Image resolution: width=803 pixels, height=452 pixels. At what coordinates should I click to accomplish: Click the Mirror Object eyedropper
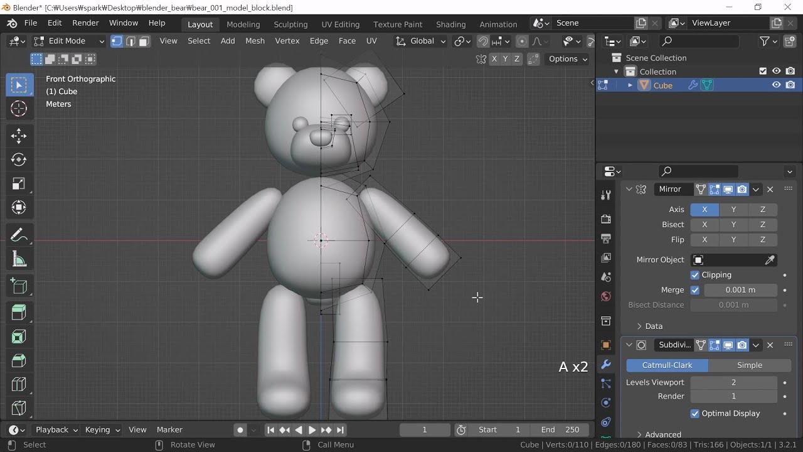[770, 260]
